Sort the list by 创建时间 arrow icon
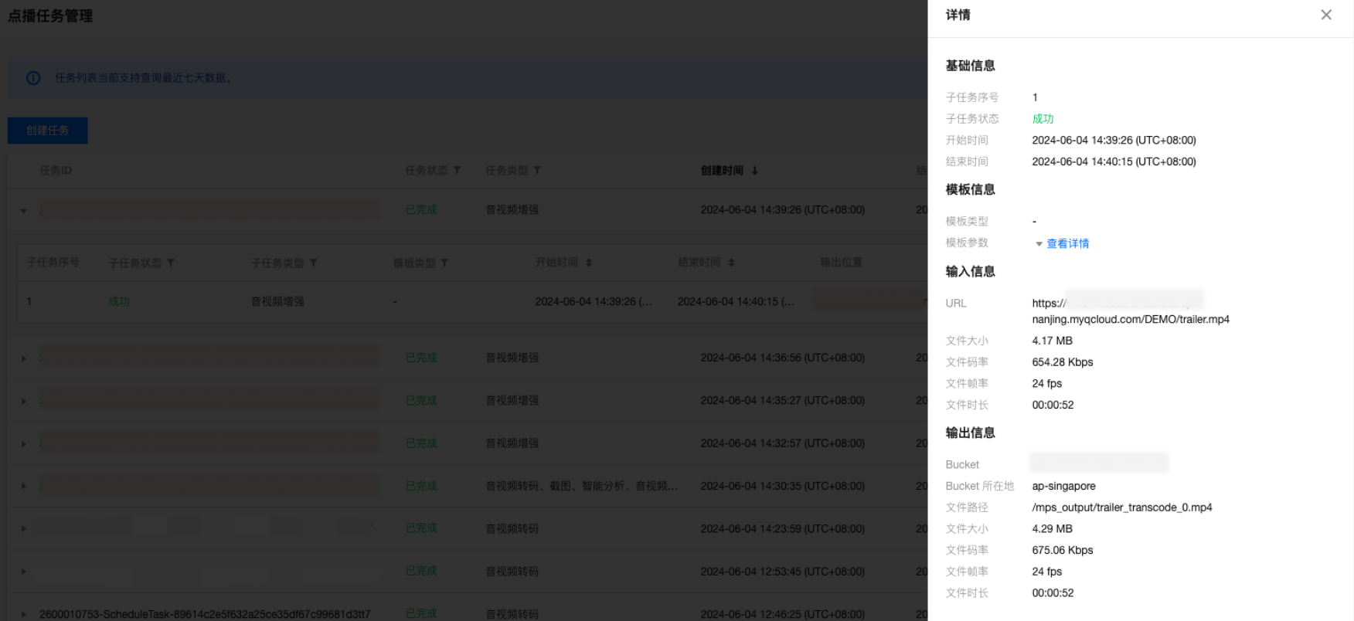 (x=755, y=170)
